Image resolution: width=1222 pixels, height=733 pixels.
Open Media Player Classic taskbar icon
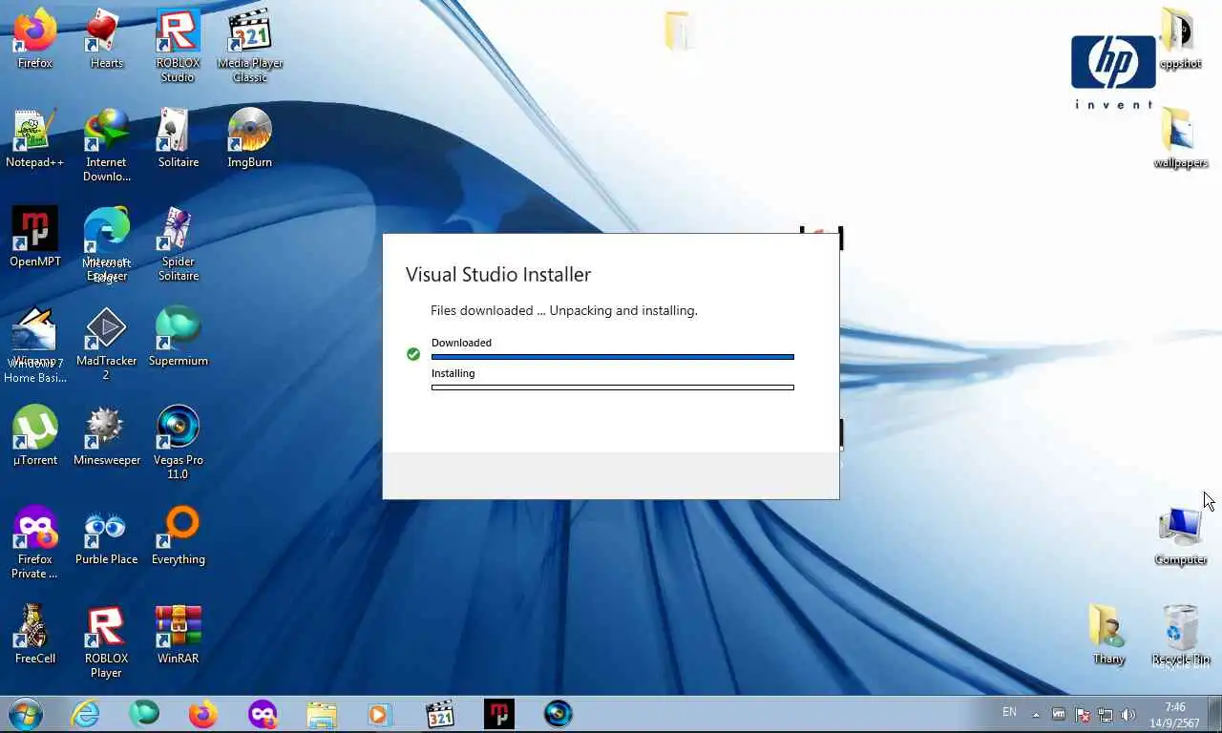click(x=440, y=714)
